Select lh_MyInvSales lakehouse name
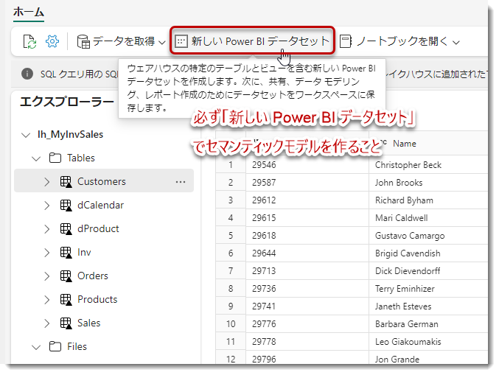 coord(70,135)
